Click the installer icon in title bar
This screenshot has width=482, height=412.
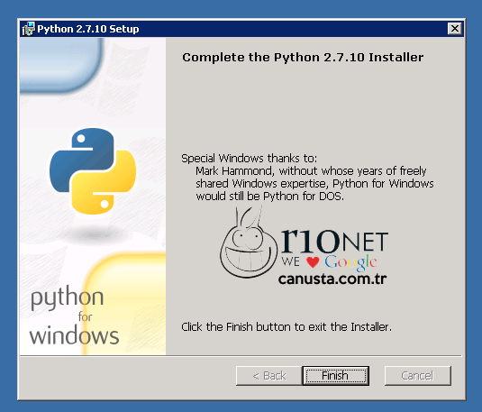coord(28,29)
